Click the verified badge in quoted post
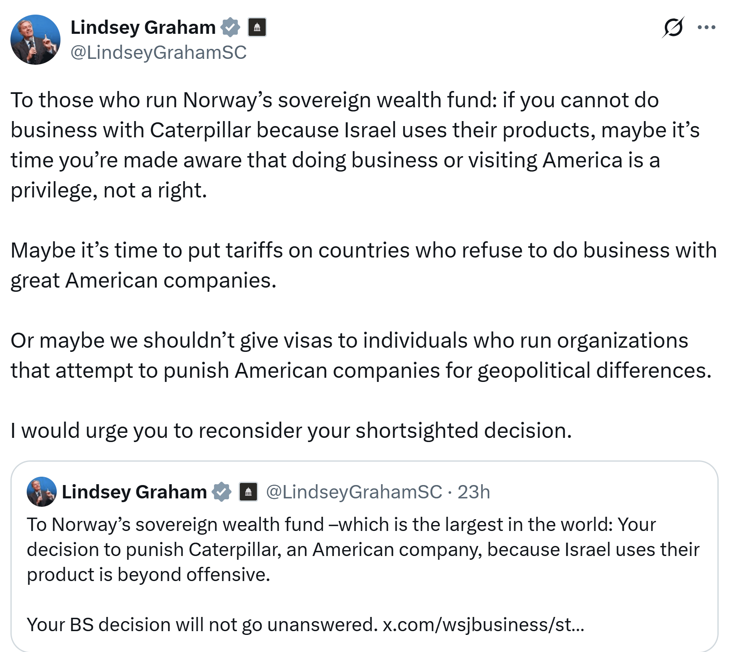Viewport: 737px width, 652px height. tap(221, 492)
